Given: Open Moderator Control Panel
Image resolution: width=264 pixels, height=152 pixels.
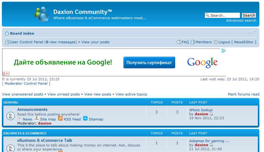Looking at the screenshot, I should (x=26, y=83).
